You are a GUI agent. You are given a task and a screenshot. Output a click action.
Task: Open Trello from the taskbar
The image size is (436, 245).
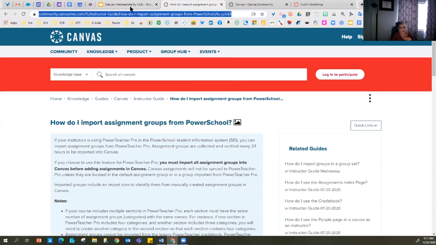point(50,241)
